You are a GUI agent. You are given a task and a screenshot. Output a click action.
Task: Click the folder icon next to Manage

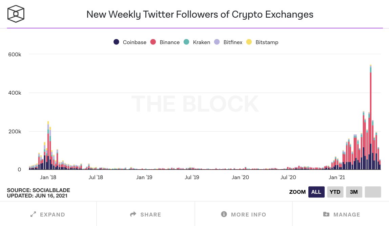[x=326, y=214]
